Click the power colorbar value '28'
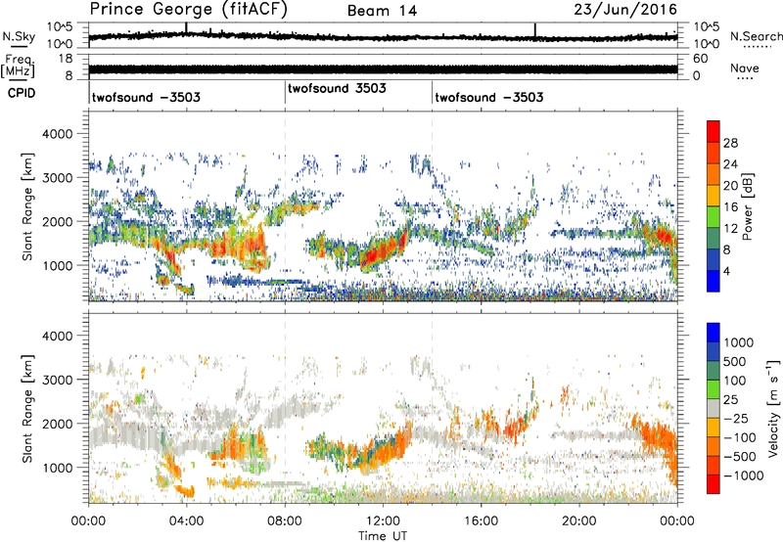Viewport: 783px width, 542px height. coord(730,143)
